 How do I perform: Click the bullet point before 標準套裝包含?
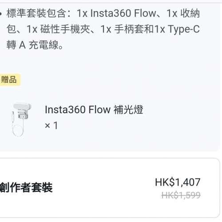pos(1,14)
